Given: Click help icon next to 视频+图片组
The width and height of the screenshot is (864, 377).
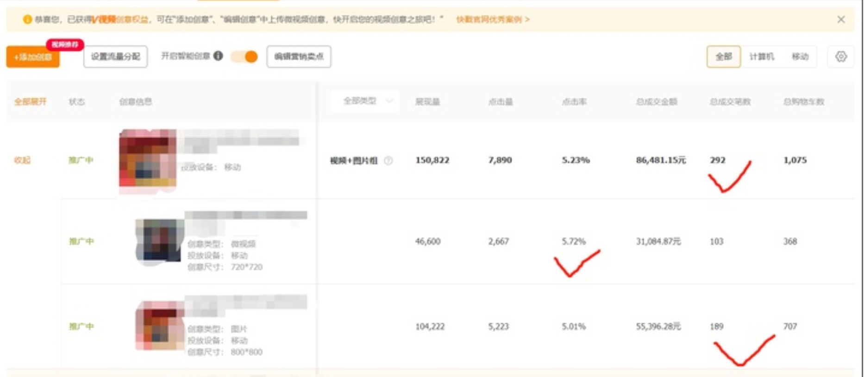Looking at the screenshot, I should pyautogui.click(x=388, y=161).
